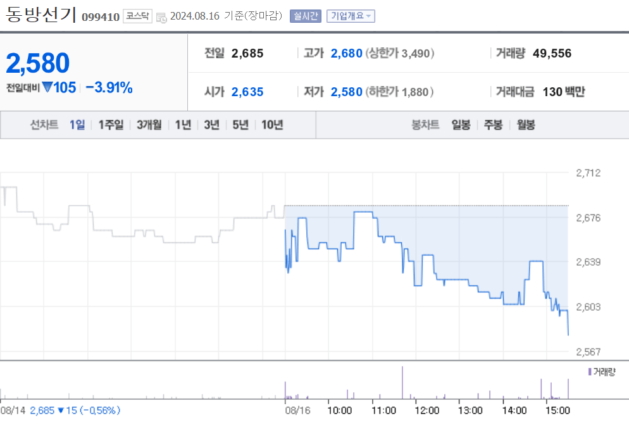
Task: Click the 시가 value 2,635
Action: pos(247,92)
